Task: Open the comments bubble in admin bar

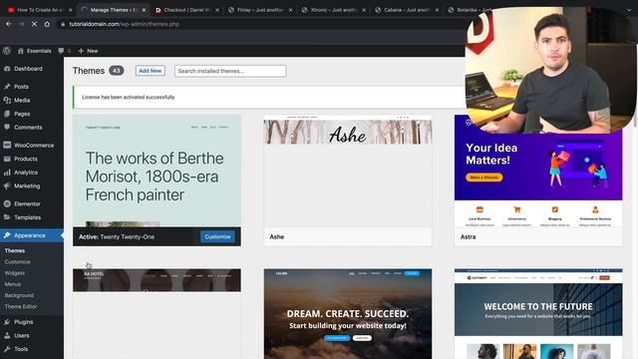Action: coord(61,51)
